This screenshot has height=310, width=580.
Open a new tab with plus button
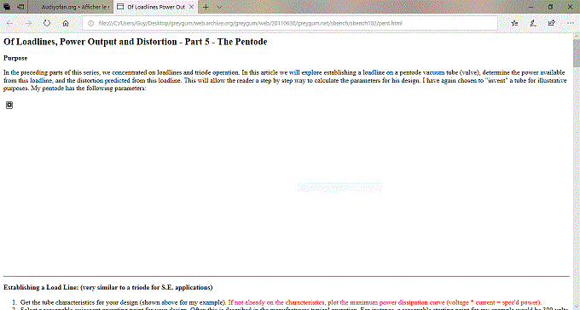[206, 7]
